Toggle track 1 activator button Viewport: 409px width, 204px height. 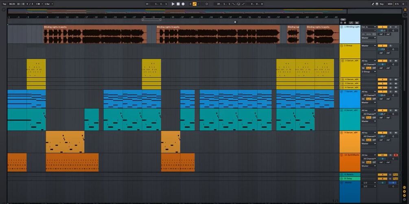click(383, 27)
